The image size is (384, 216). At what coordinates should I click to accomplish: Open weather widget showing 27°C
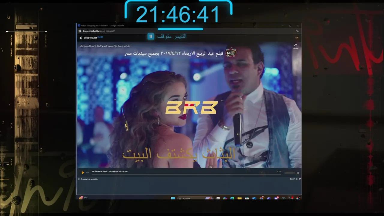pyautogui.click(x=84, y=198)
